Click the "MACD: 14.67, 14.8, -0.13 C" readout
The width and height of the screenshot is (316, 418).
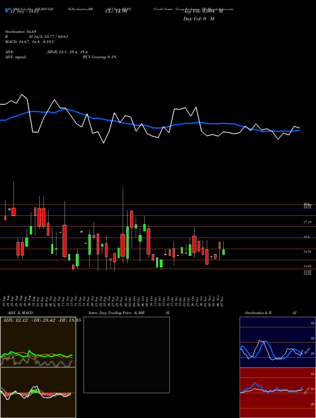click(x=30, y=42)
